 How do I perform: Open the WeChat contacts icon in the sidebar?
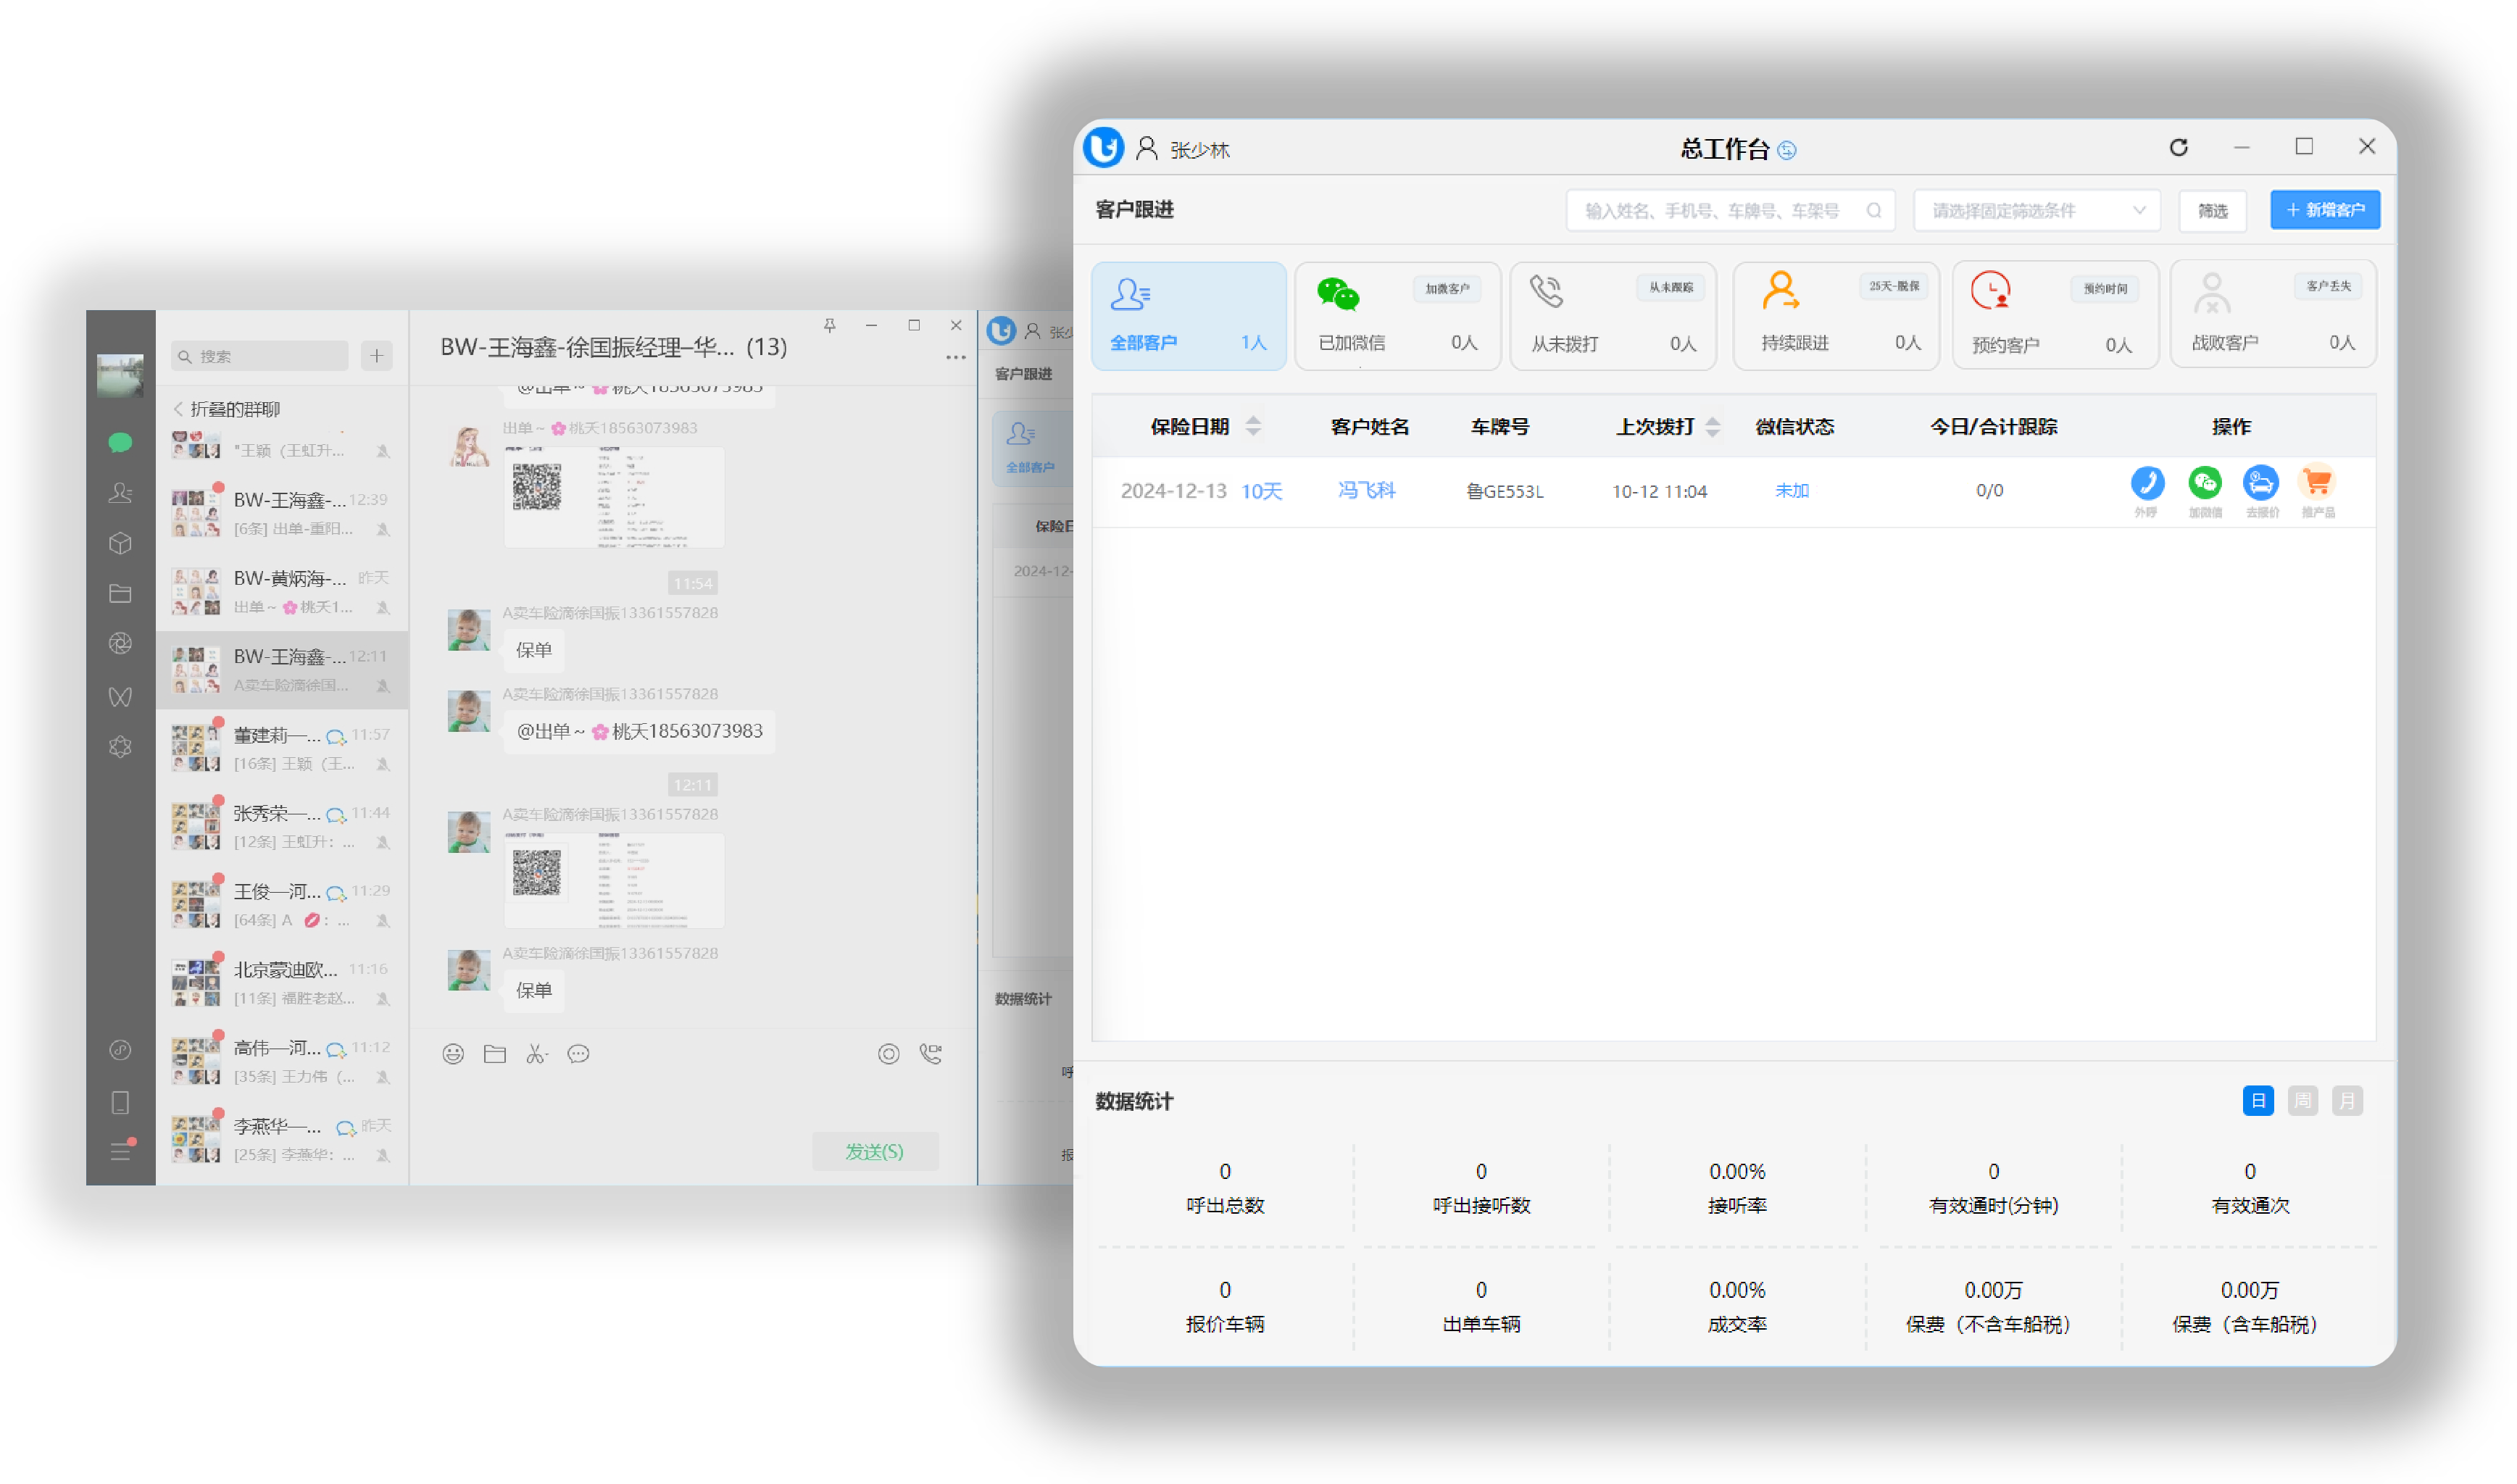pos(120,493)
